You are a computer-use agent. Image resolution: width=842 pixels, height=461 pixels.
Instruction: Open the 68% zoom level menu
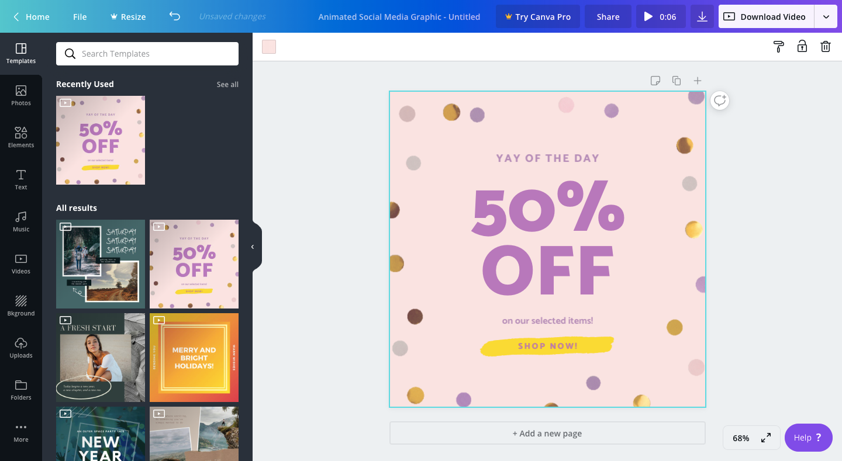[741, 438]
